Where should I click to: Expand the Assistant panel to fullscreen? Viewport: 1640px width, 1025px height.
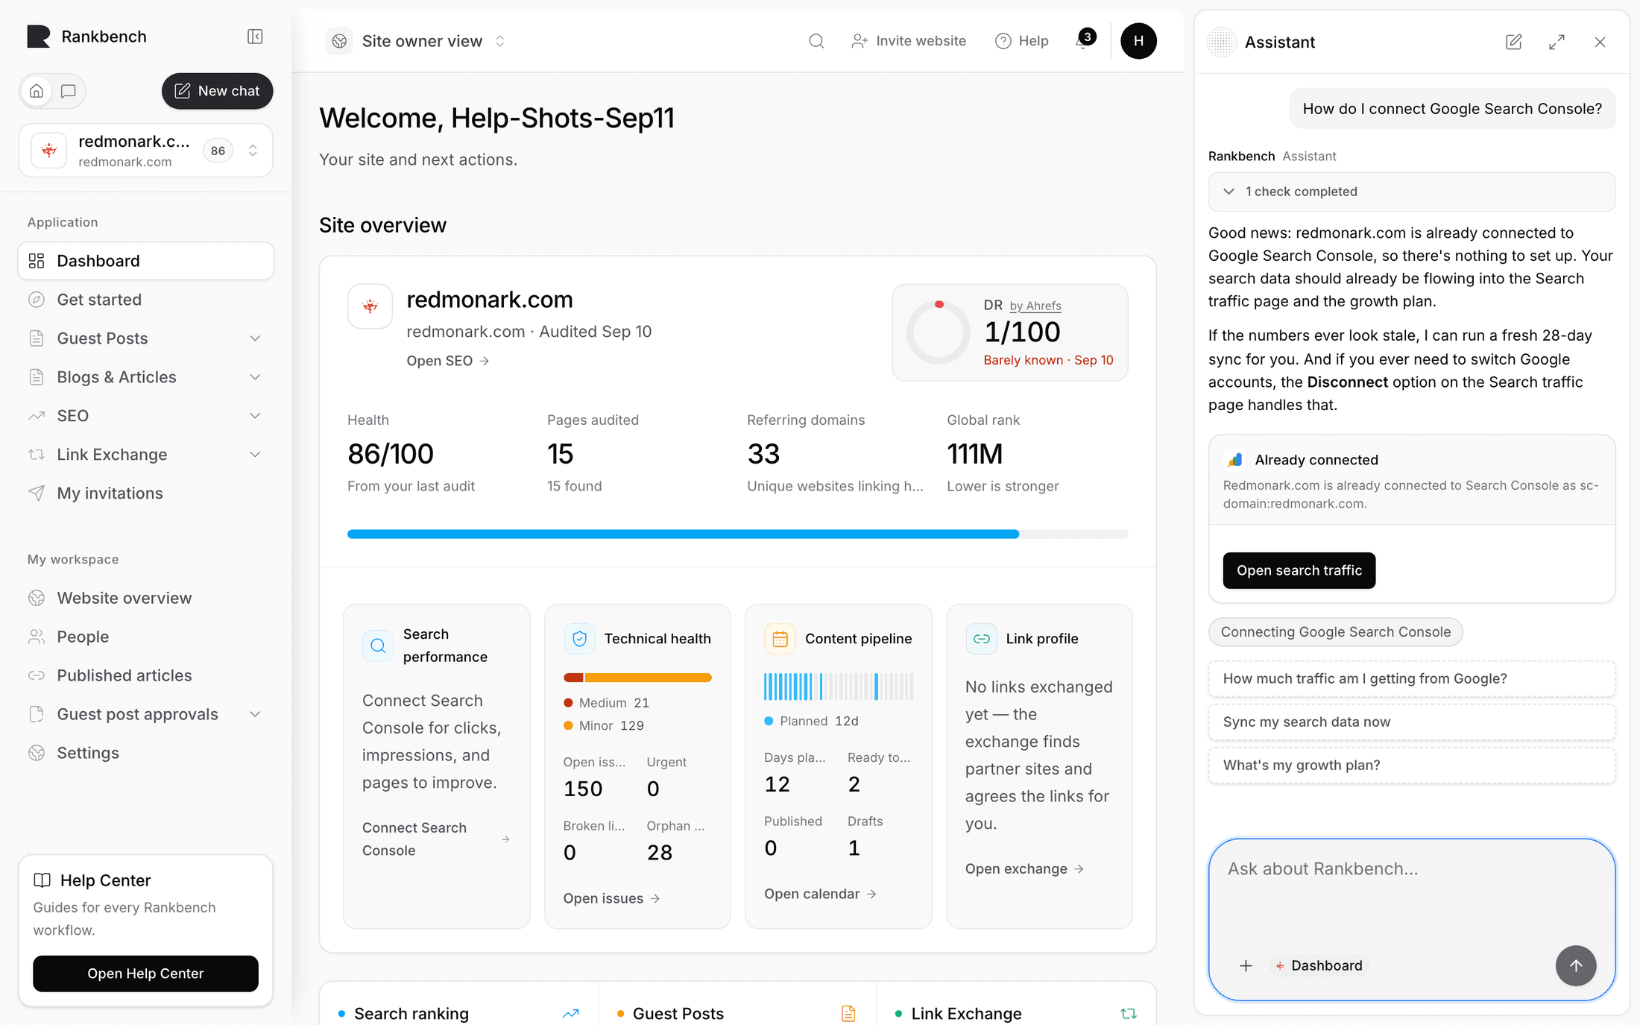(x=1557, y=42)
